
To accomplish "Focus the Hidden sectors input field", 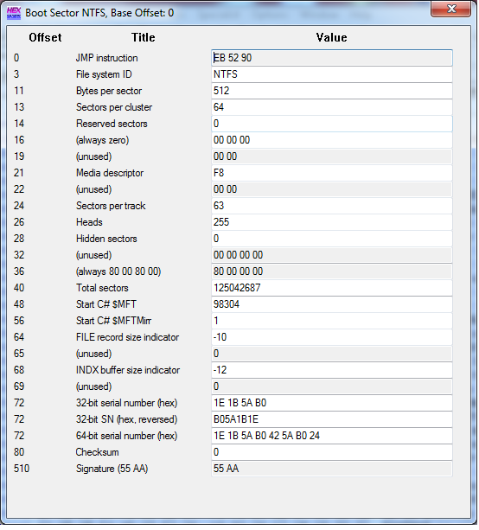I will (332, 239).
